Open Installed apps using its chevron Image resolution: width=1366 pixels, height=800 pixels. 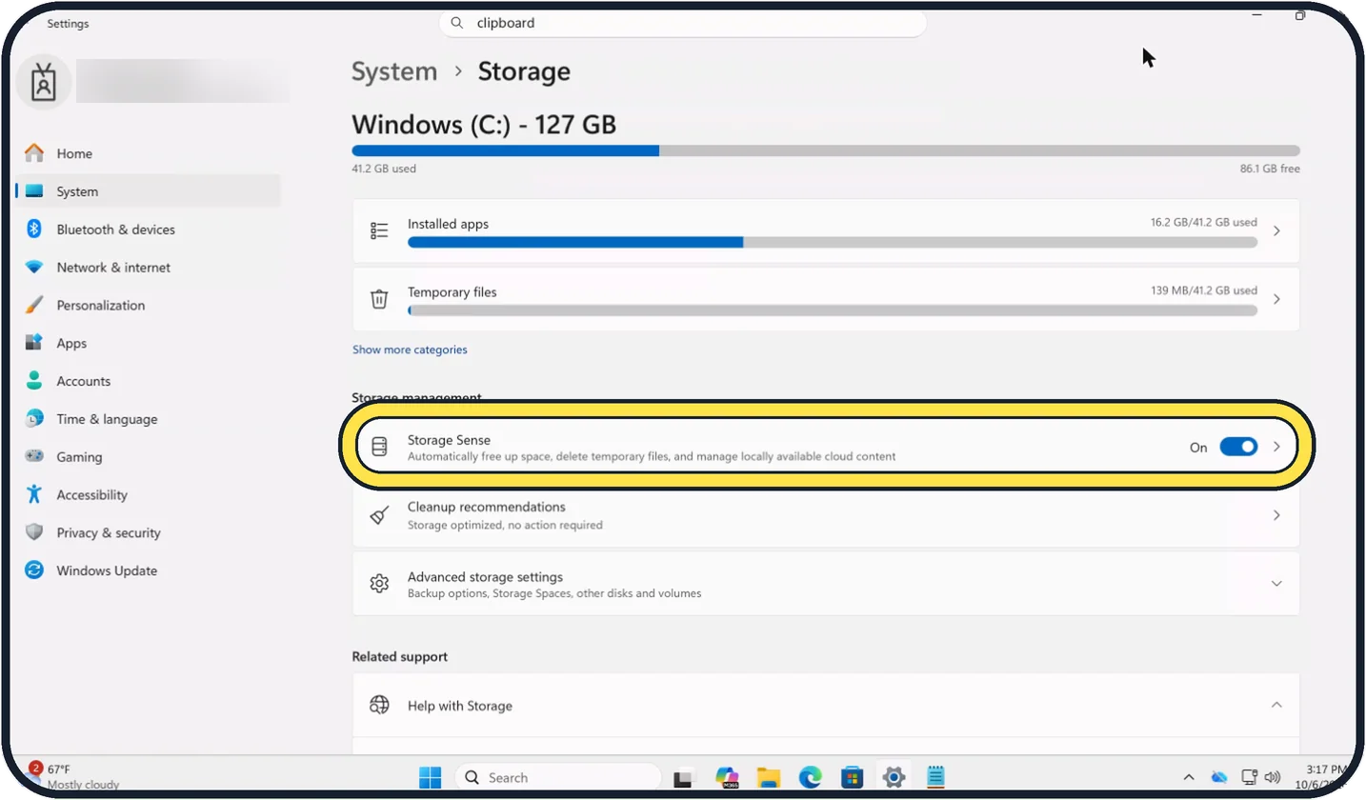1276,230
